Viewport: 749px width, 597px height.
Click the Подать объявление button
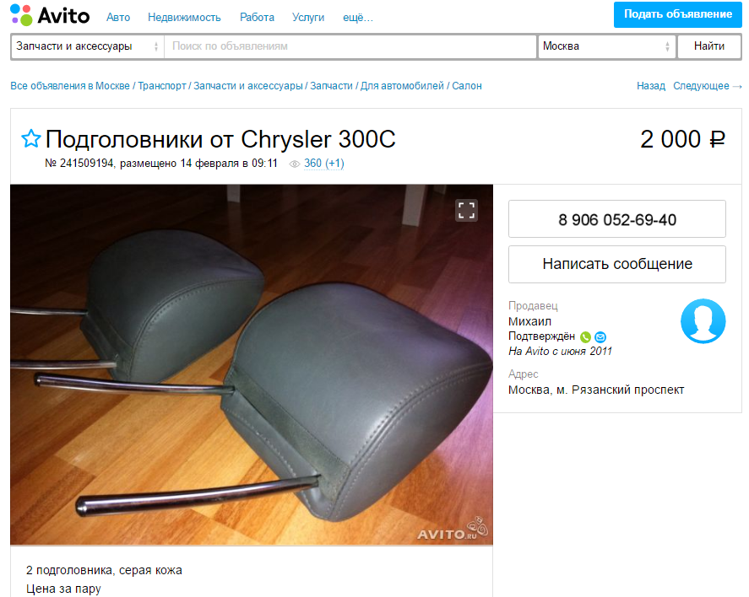coord(677,14)
